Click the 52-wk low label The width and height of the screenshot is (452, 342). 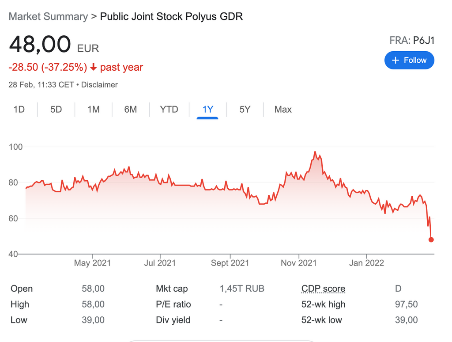pyautogui.click(x=322, y=320)
